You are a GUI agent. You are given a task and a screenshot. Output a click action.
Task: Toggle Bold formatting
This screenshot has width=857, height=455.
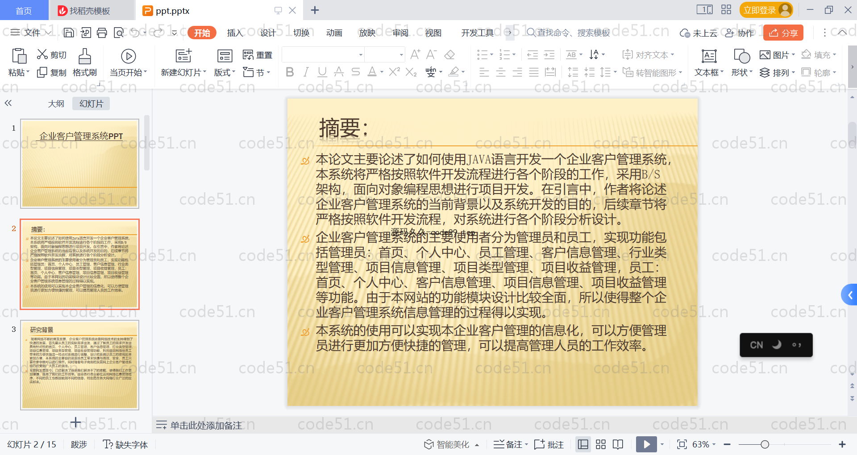pos(290,72)
